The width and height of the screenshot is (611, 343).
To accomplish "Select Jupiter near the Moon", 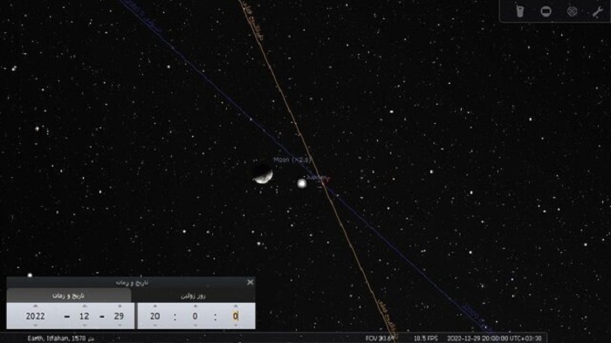I will [302, 183].
